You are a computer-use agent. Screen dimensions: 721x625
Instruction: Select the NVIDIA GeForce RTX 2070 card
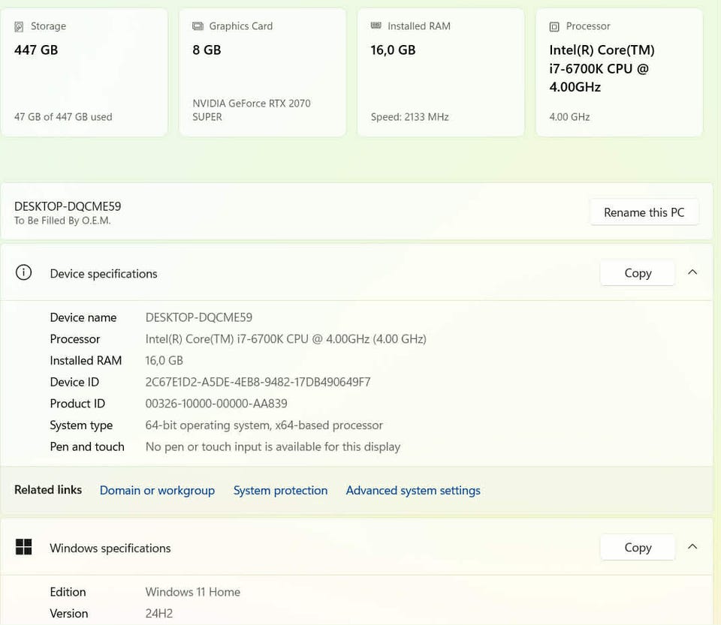click(x=262, y=73)
